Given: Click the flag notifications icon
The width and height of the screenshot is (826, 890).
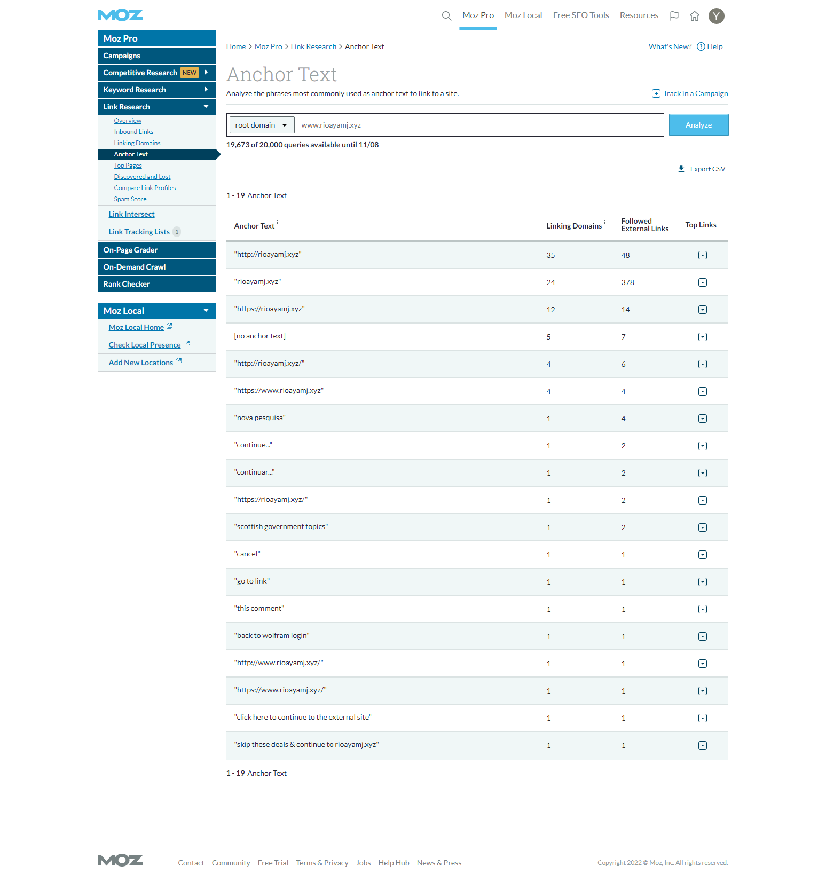Looking at the screenshot, I should (674, 16).
